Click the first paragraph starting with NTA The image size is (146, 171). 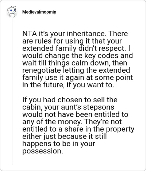pyautogui.click(x=78, y=59)
